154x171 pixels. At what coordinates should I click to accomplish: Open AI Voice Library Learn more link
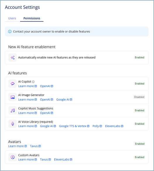coord(28,126)
